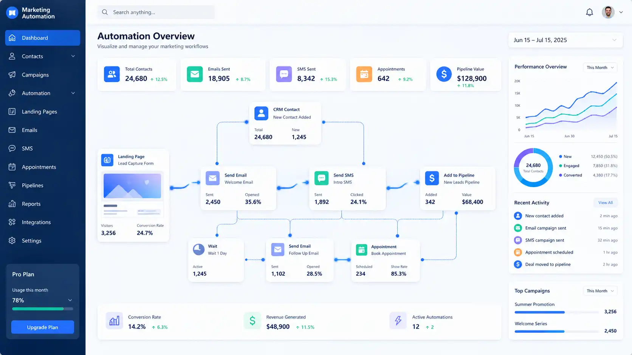Click the Pipeline Value dollar icon
Viewport: 632px width, 355px height.
tap(444, 74)
